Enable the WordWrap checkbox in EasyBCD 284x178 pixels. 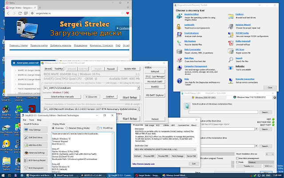click(98, 128)
